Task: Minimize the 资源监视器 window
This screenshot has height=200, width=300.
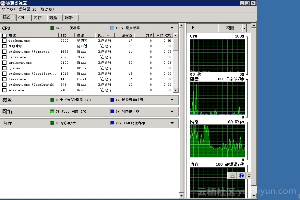Action: 242,3
